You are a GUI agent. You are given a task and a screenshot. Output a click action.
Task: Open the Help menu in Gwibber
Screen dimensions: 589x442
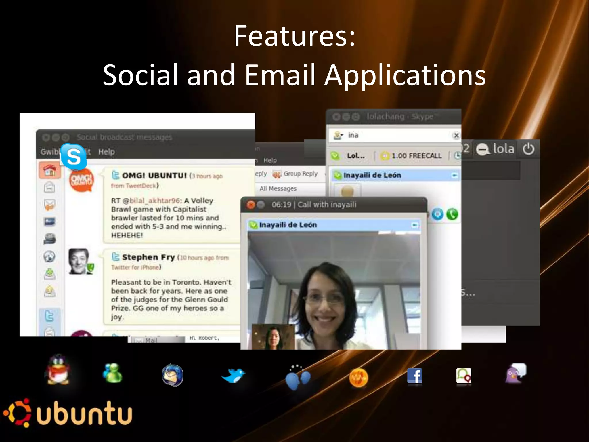(x=106, y=152)
